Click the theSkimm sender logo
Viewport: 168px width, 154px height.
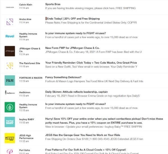pos(10,92)
